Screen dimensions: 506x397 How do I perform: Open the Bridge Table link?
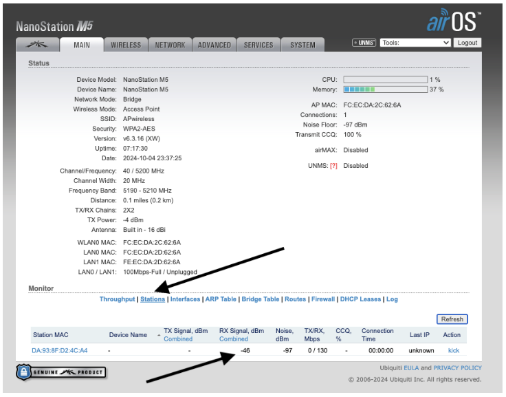(x=261, y=299)
